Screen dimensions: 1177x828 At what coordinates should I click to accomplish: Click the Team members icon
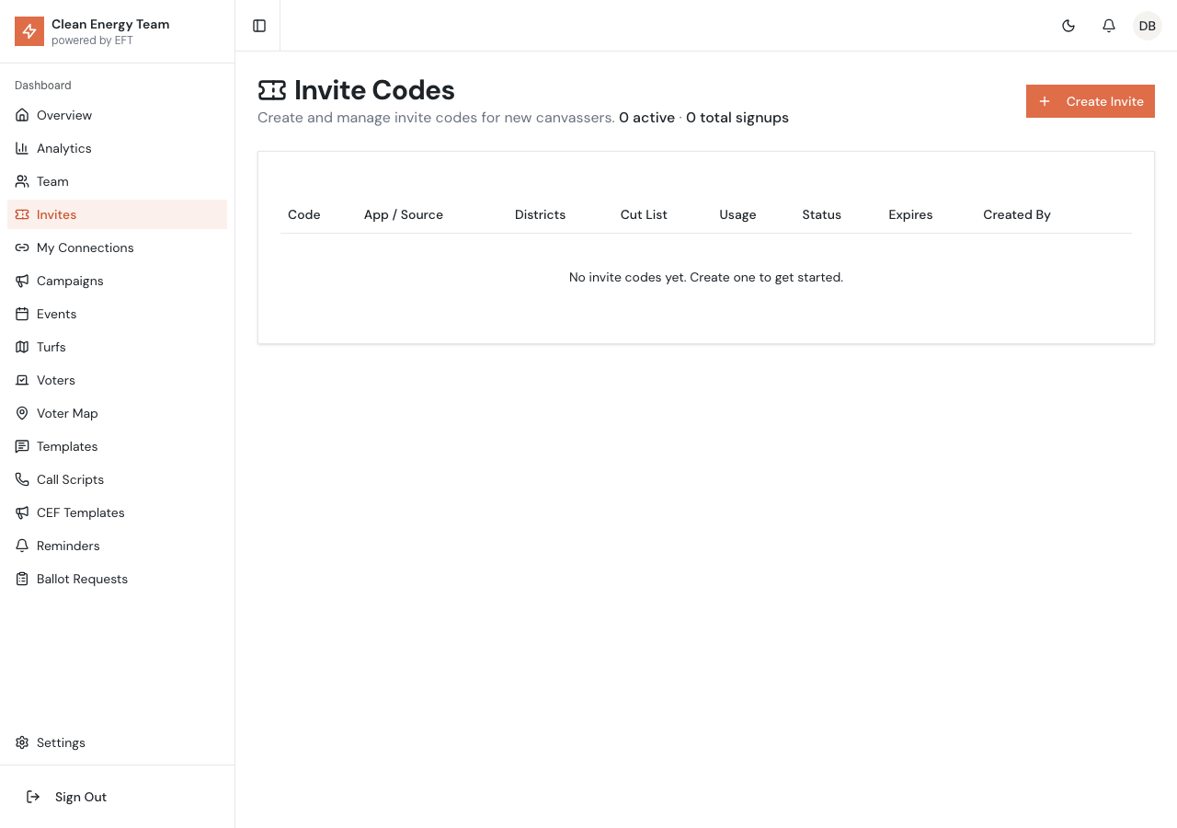(x=22, y=181)
